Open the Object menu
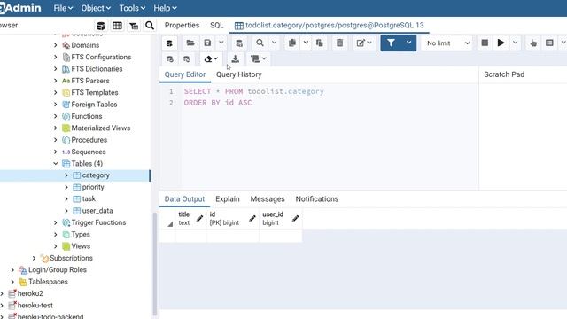Image resolution: width=567 pixels, height=319 pixels. (x=96, y=8)
